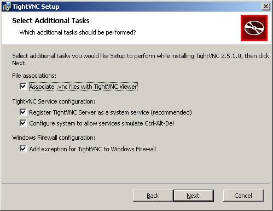Screen dimensions: 273x211
Task: Disable the simulate Ctrl-Alt-Del checkbox
Action: pyautogui.click(x=23, y=123)
